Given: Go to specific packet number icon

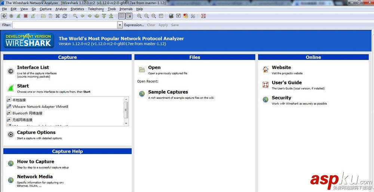Looking at the screenshot, I should click(x=96, y=16).
